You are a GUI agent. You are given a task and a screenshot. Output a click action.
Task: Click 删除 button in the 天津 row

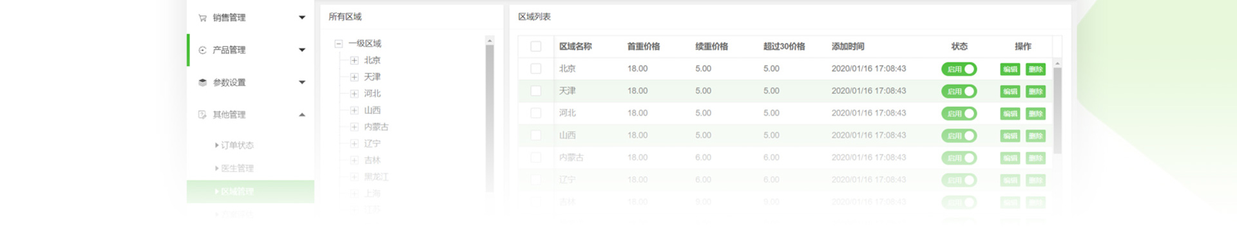coord(1035,91)
